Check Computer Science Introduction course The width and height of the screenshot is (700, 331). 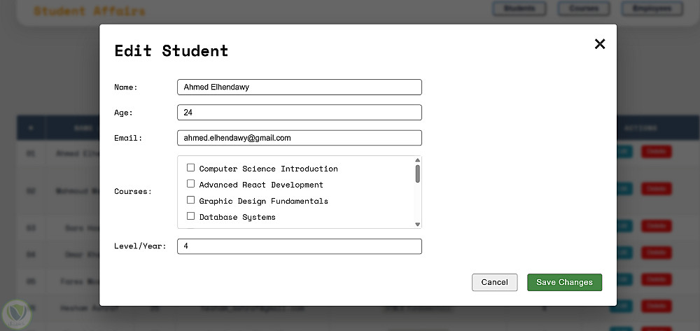coord(190,168)
